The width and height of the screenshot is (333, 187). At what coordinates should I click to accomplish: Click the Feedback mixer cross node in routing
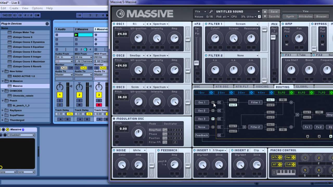[219, 135]
